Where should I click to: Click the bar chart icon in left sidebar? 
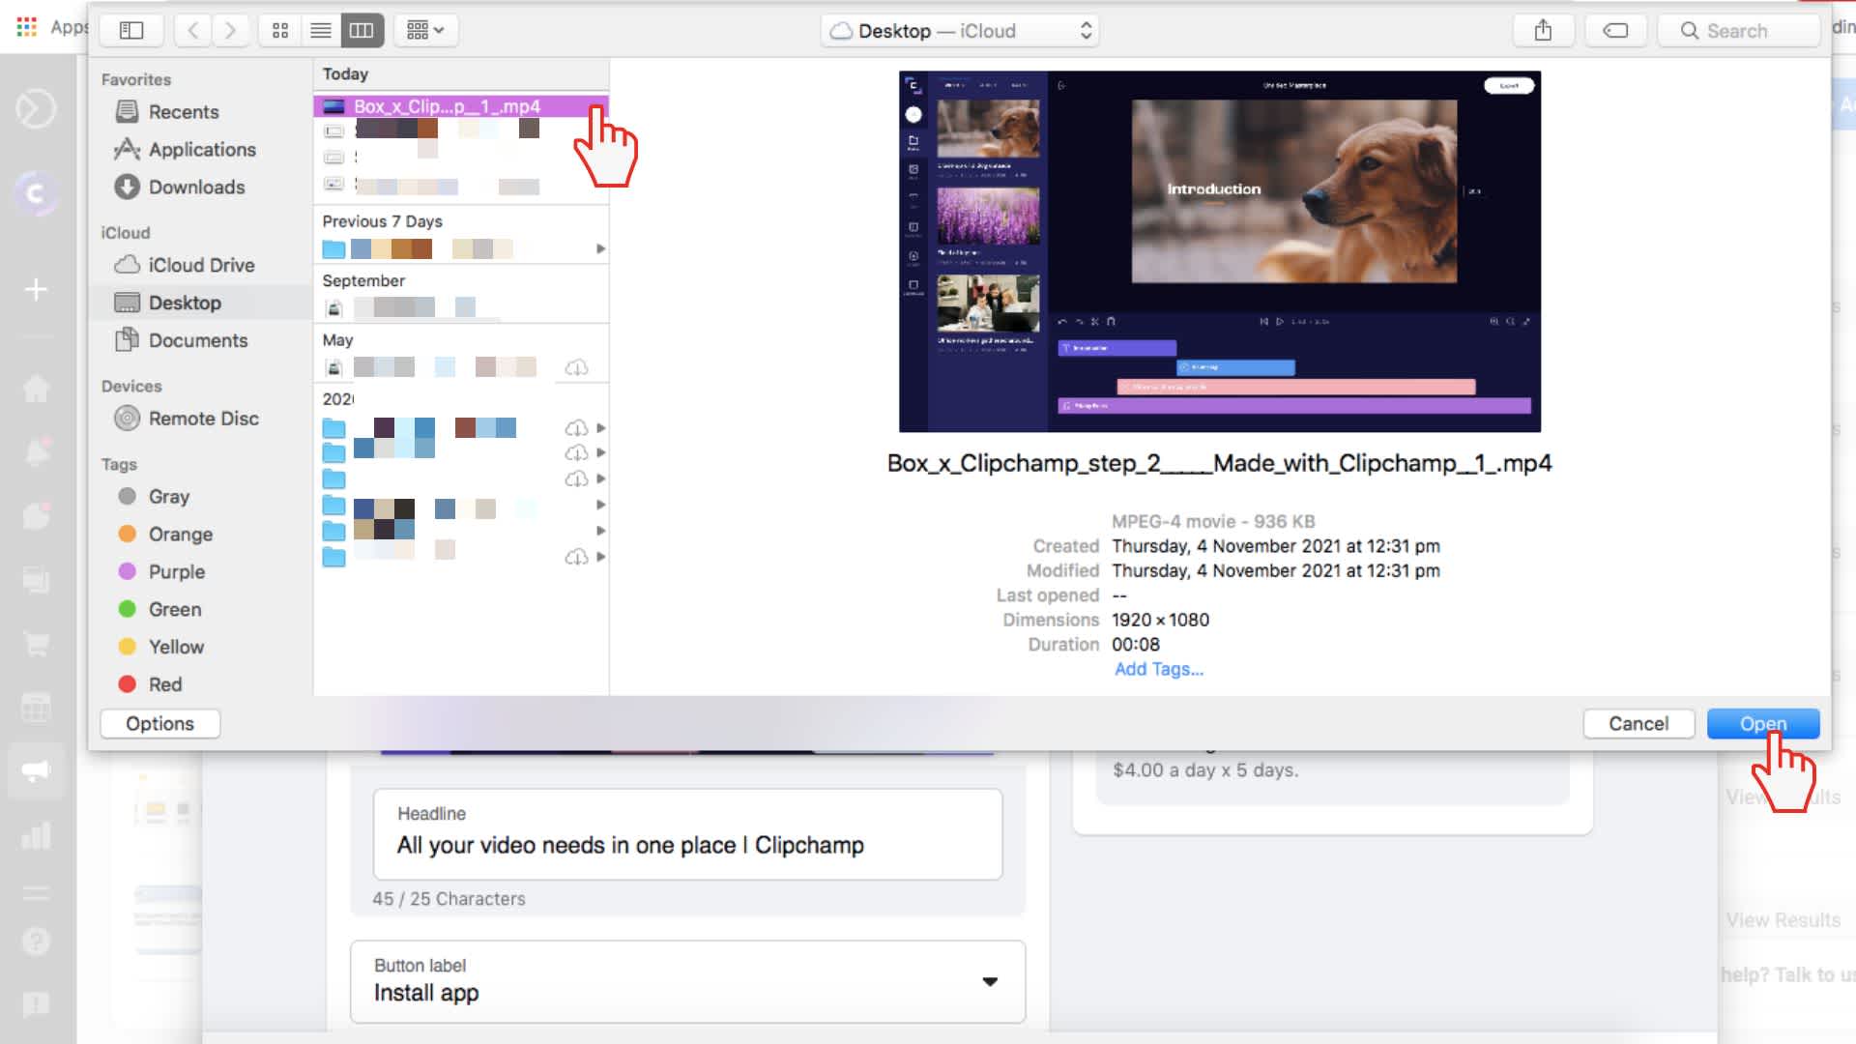click(36, 835)
